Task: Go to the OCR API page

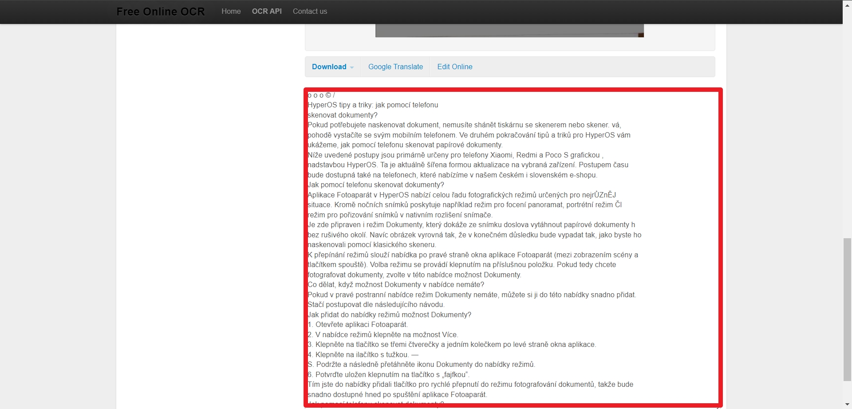Action: click(267, 12)
